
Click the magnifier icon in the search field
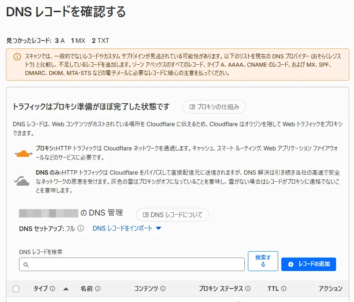(x=26, y=265)
